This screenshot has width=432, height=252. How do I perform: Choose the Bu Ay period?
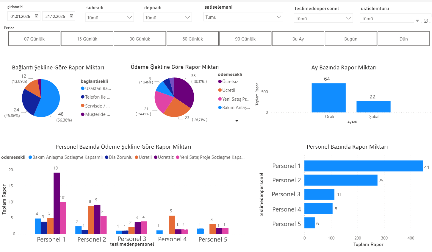tap(298, 39)
